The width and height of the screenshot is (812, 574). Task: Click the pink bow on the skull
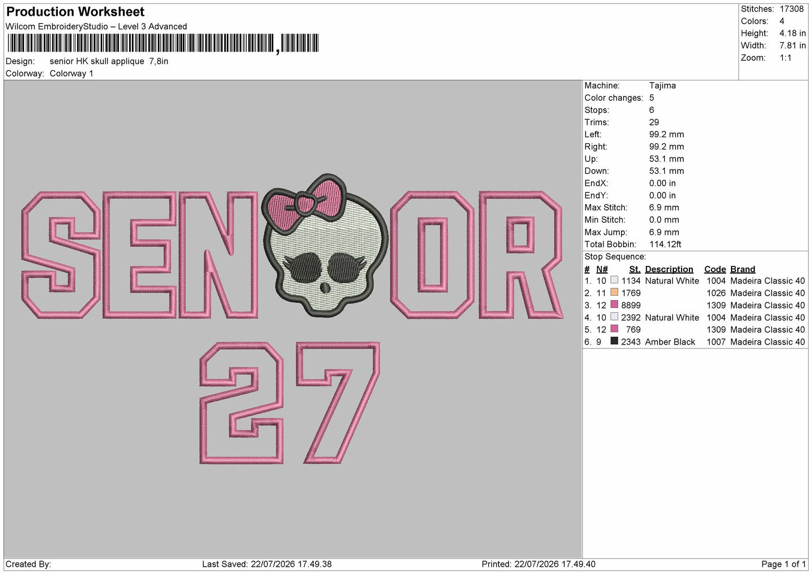[x=306, y=204]
